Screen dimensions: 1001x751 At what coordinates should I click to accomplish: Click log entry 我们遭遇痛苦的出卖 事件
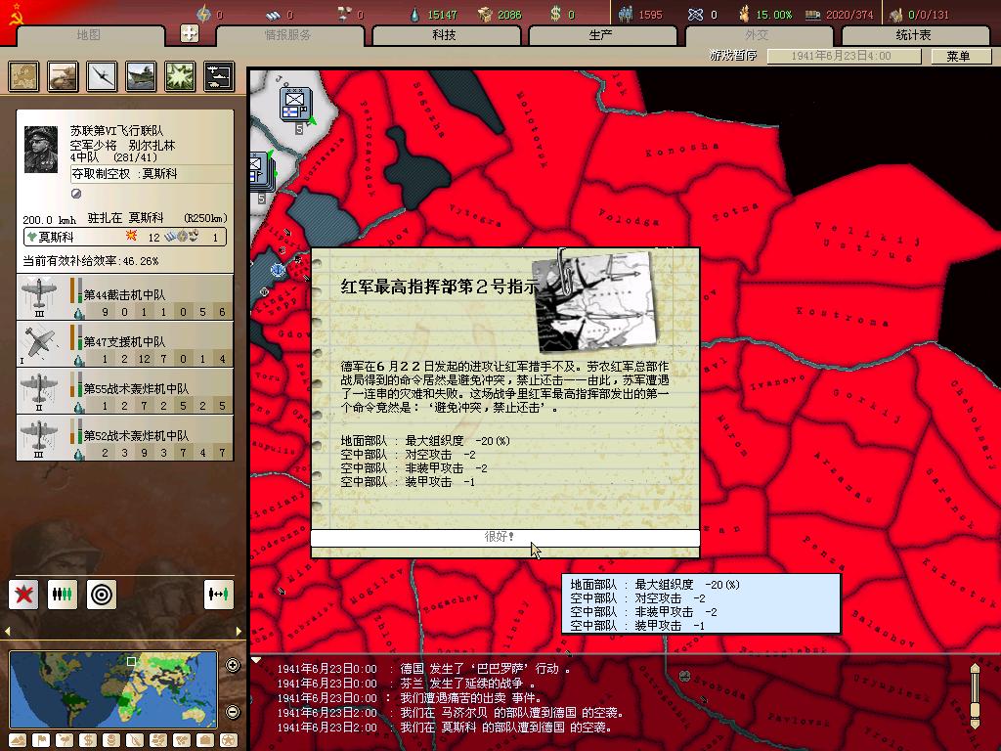click(410, 698)
